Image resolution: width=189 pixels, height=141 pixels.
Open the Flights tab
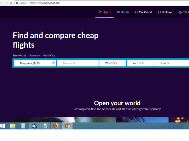click(x=105, y=12)
